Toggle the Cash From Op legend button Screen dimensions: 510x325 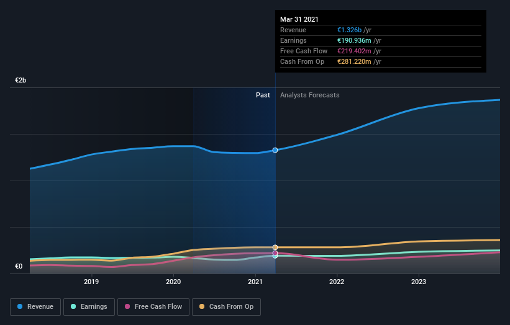[226, 307]
